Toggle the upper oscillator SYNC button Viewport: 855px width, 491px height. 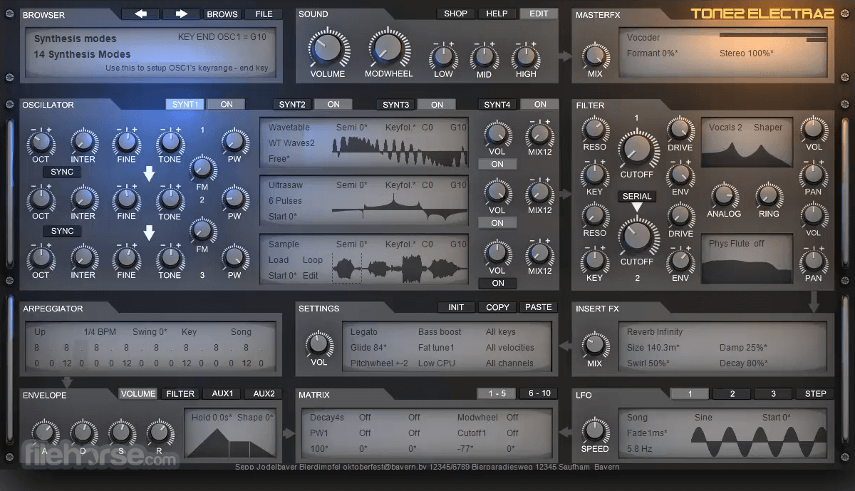[62, 172]
